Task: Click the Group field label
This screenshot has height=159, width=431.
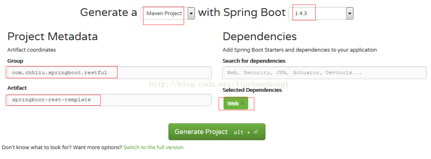Action: 15,61
